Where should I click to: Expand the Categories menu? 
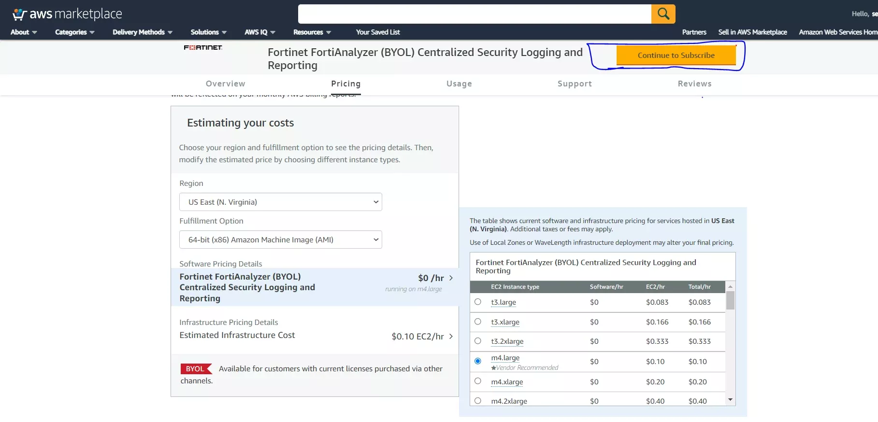pyautogui.click(x=75, y=32)
